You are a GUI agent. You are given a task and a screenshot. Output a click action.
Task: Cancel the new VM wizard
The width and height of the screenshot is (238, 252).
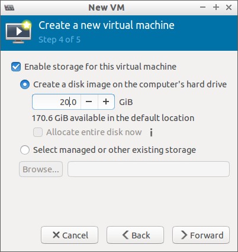pyautogui.click(x=69, y=235)
